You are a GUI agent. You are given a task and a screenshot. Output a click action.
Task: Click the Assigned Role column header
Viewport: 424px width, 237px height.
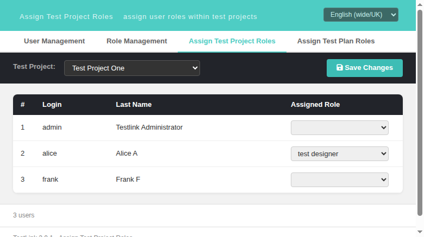click(315, 105)
